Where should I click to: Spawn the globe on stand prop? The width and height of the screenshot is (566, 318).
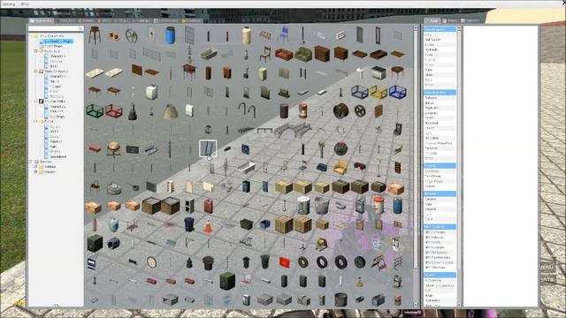pos(113,148)
